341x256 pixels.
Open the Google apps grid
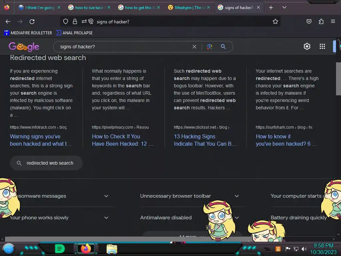(x=322, y=46)
